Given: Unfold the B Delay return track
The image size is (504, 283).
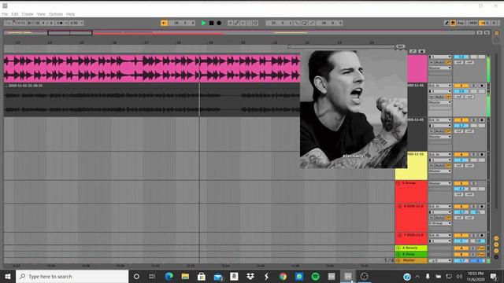Looking at the screenshot, I should 398,254.
